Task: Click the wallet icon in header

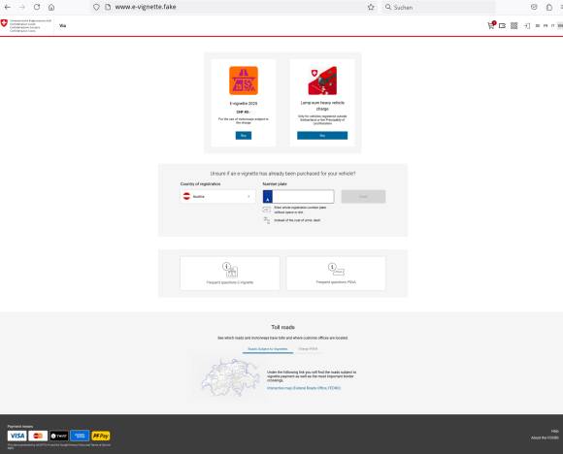Action: [x=502, y=26]
